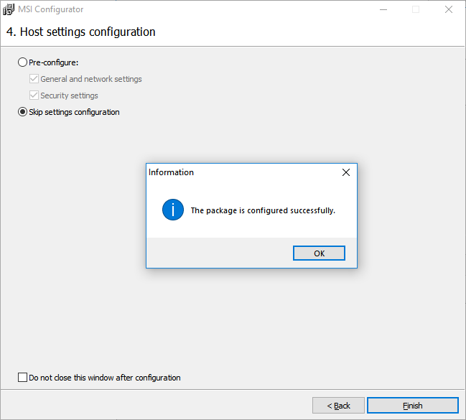Image resolution: width=466 pixels, height=420 pixels.
Task: Click the MSI Configurator app icon
Action: coord(9,9)
